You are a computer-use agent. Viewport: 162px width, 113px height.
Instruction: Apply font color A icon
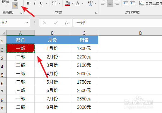pos(78,3)
